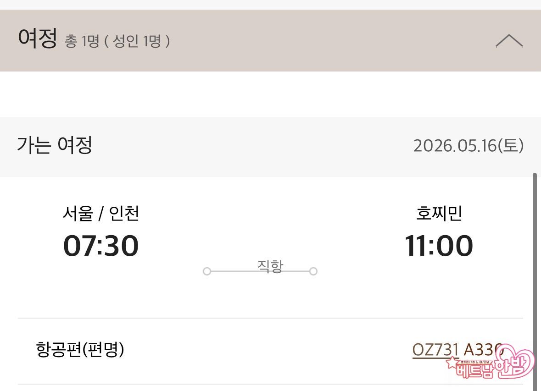541x391 pixels.
Task: Click the beige 여정 header bar
Action: tap(271, 41)
